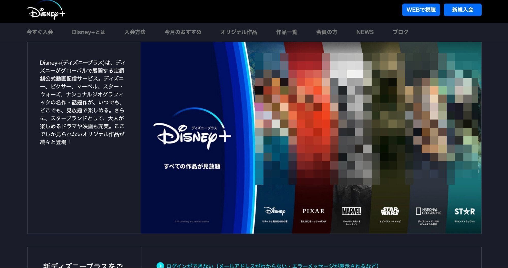Screen dimensions: 508x268
Task: Select the Disney brand logo
Action: coord(275,211)
